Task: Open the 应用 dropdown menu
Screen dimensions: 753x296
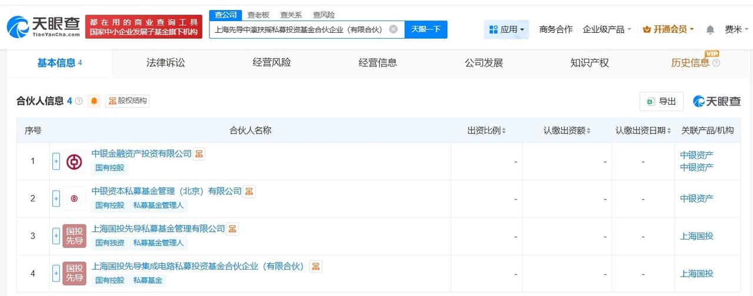Action: (x=506, y=29)
